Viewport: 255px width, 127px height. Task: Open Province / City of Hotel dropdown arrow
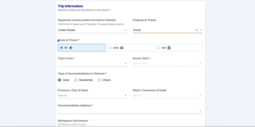[x=126, y=96]
